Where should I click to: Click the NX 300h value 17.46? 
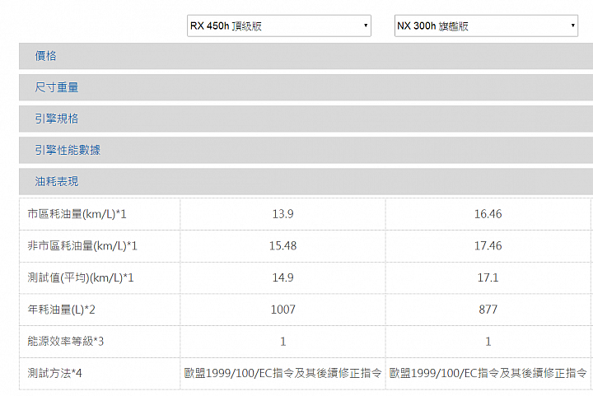(488, 246)
